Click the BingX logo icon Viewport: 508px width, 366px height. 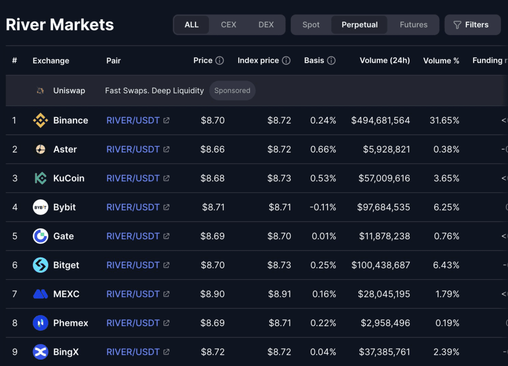40,352
